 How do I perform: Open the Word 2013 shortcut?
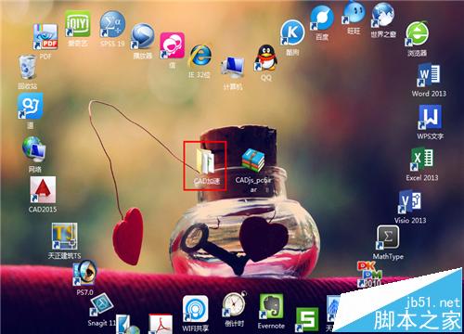(429, 74)
